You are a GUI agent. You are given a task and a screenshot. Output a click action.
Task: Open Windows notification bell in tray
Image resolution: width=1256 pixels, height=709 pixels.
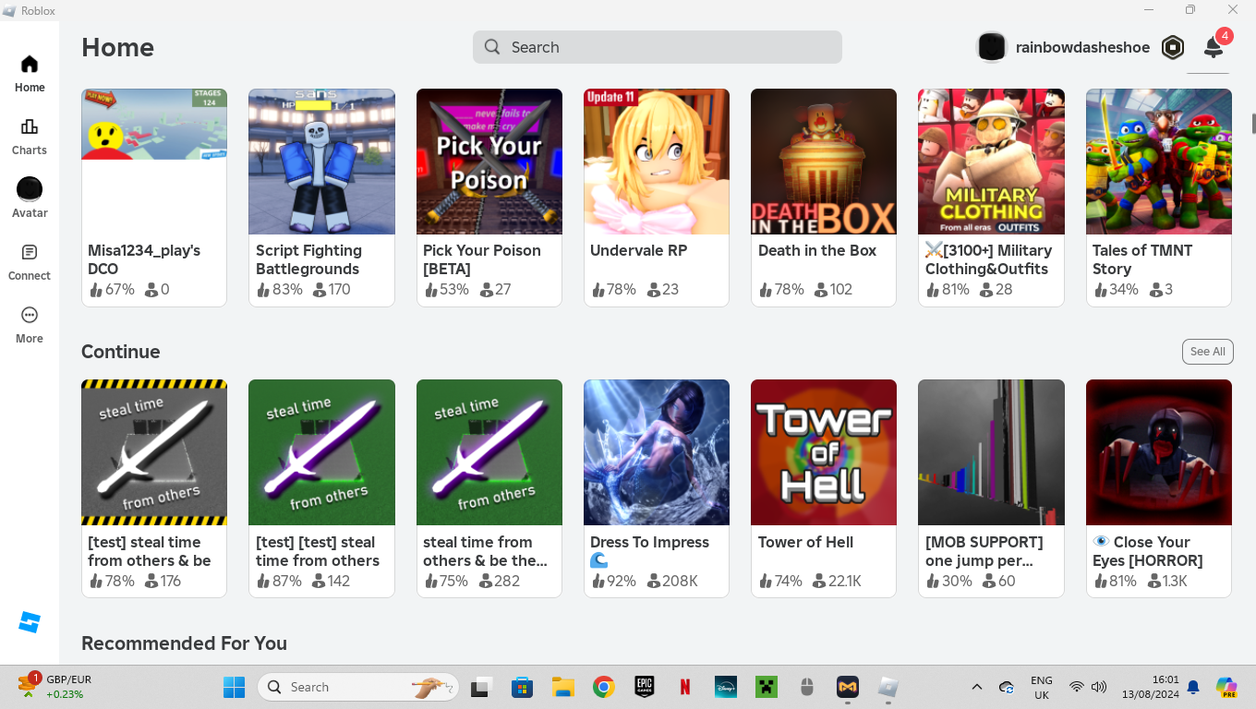[x=1193, y=687]
